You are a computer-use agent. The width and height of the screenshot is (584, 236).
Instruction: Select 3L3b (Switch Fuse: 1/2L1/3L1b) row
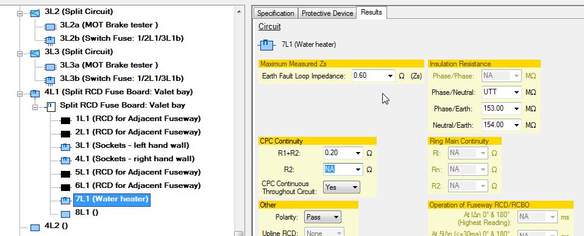(121, 78)
